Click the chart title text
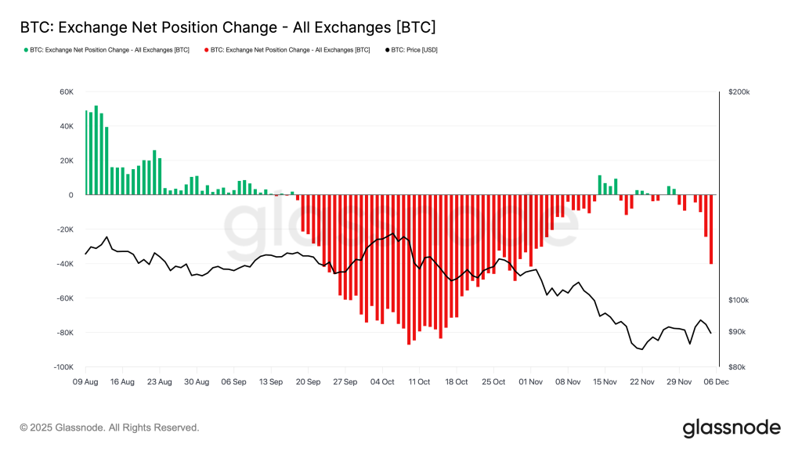802x451 pixels. click(x=227, y=27)
